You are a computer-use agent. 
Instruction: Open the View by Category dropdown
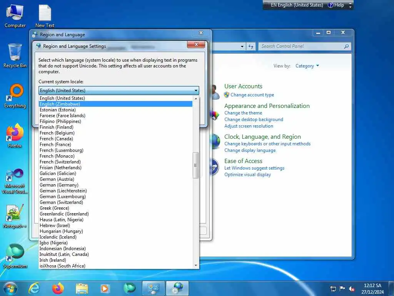pos(307,66)
